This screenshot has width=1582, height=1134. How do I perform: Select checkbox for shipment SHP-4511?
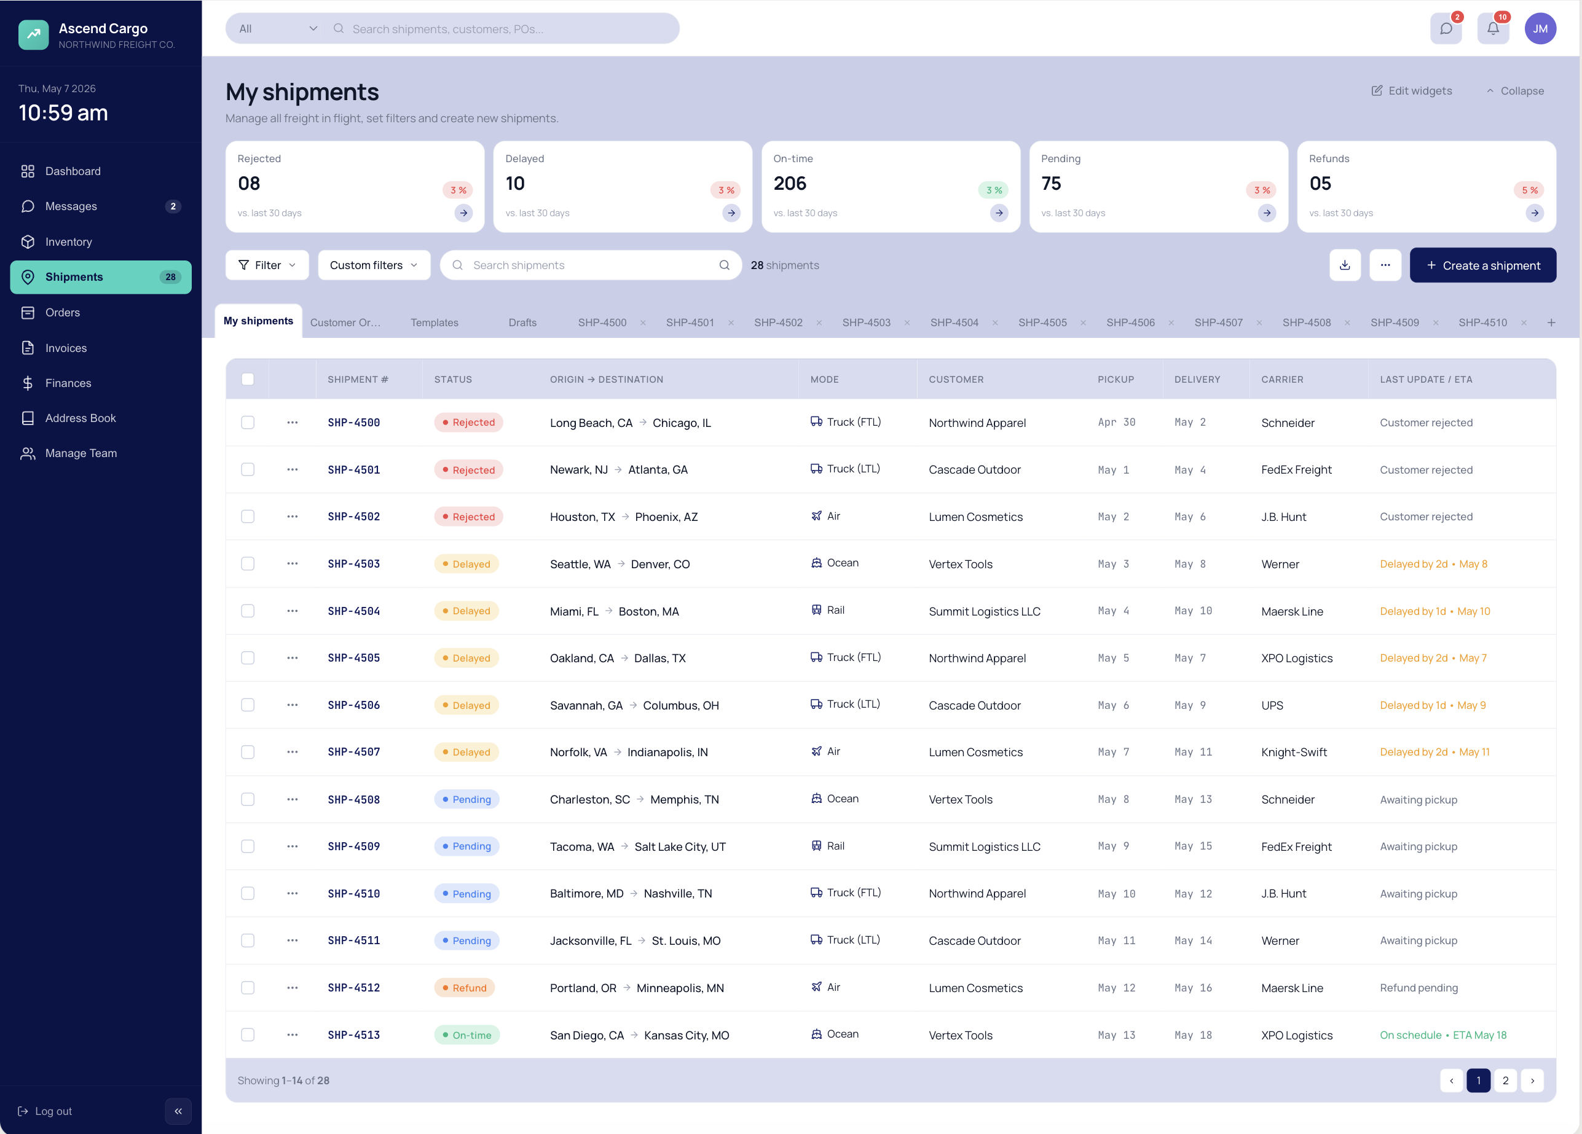(248, 940)
